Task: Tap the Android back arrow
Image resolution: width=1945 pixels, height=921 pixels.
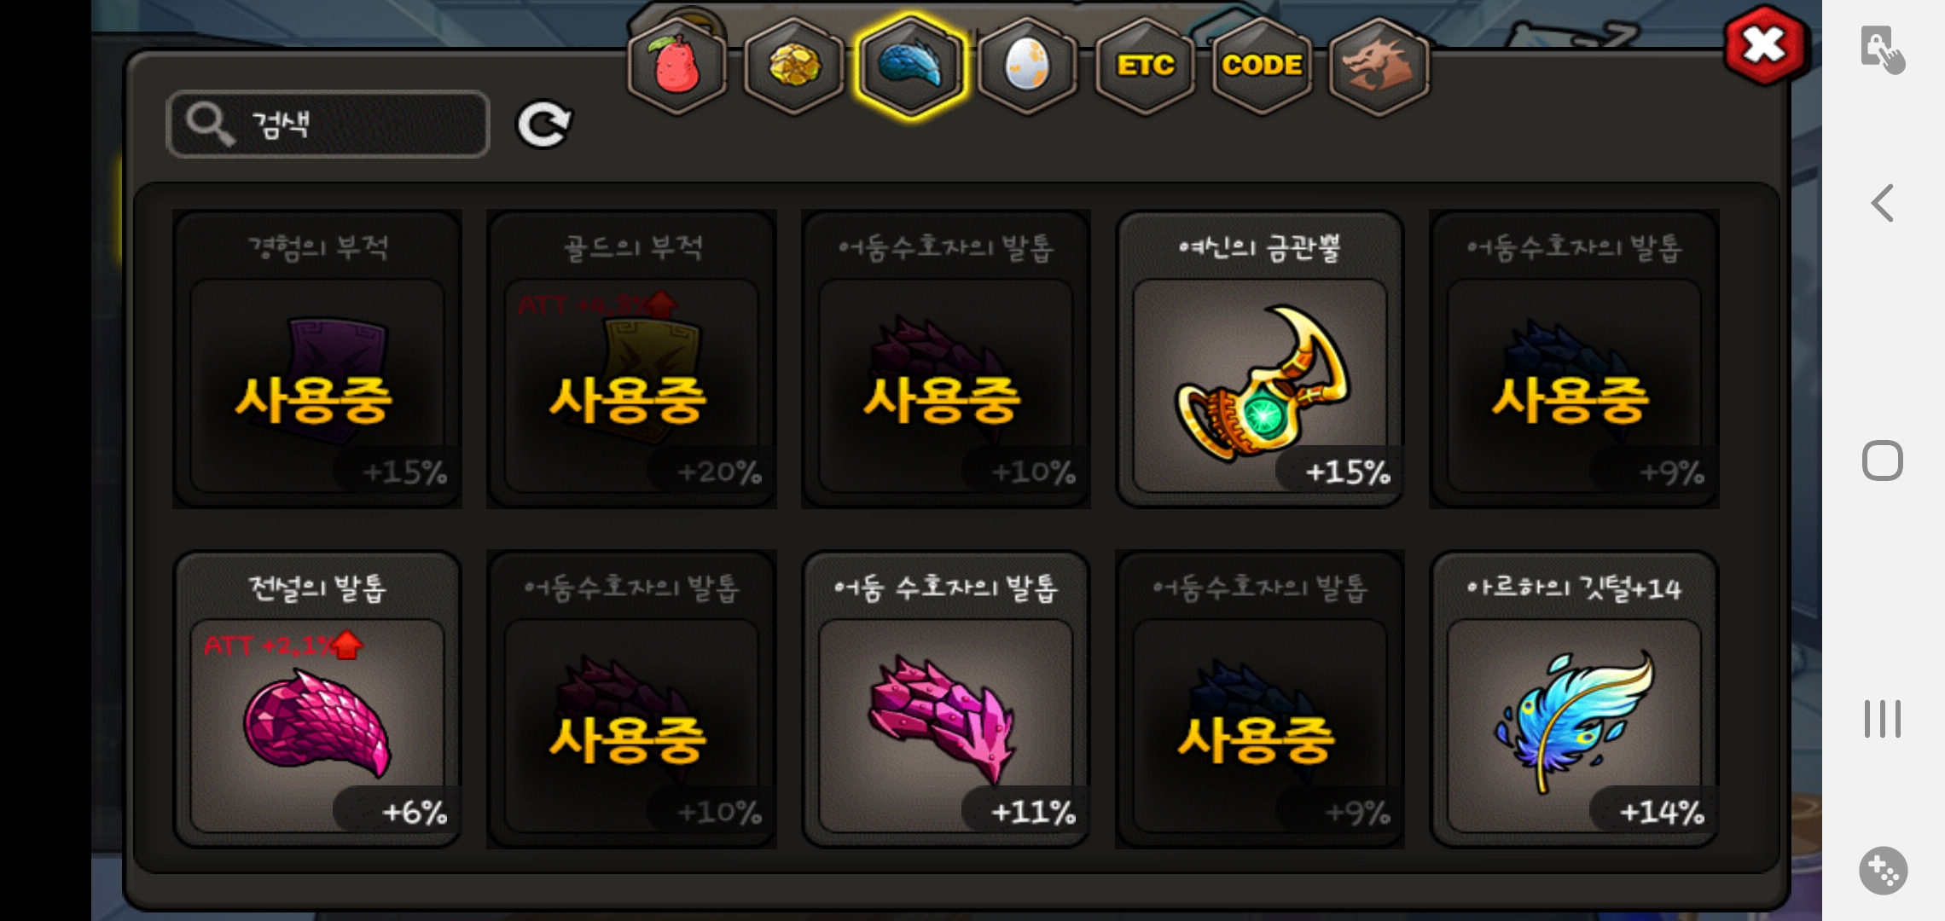Action: coord(1883,203)
